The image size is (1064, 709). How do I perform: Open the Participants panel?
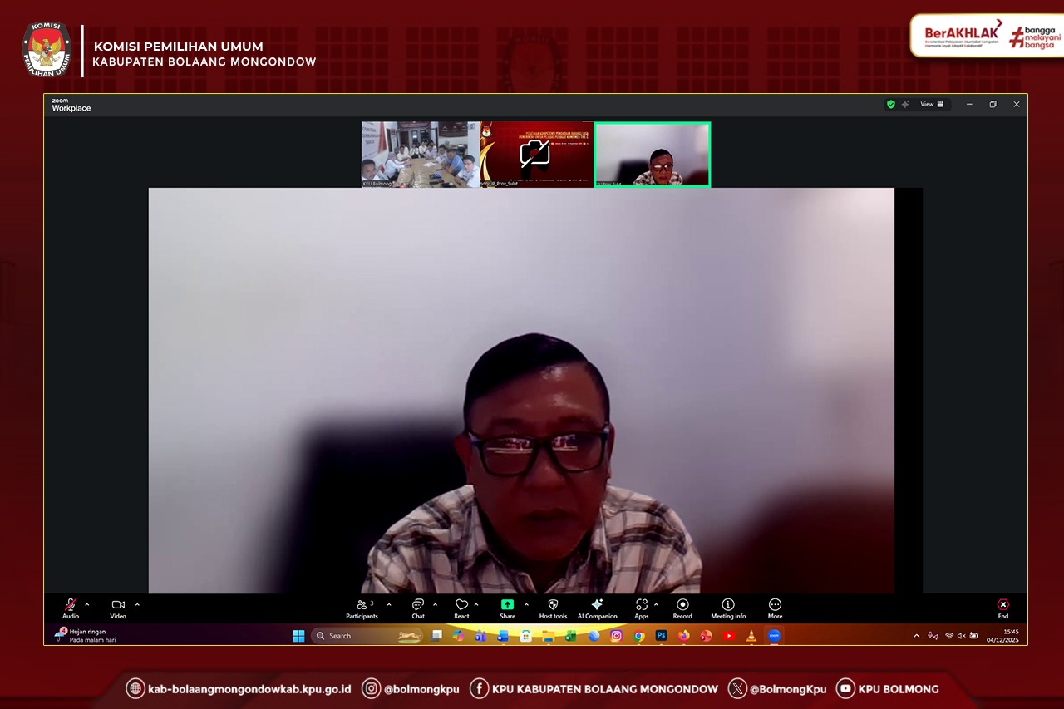point(362,606)
